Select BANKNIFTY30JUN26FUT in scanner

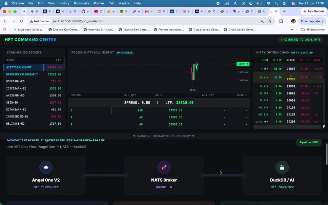pos(34,74)
